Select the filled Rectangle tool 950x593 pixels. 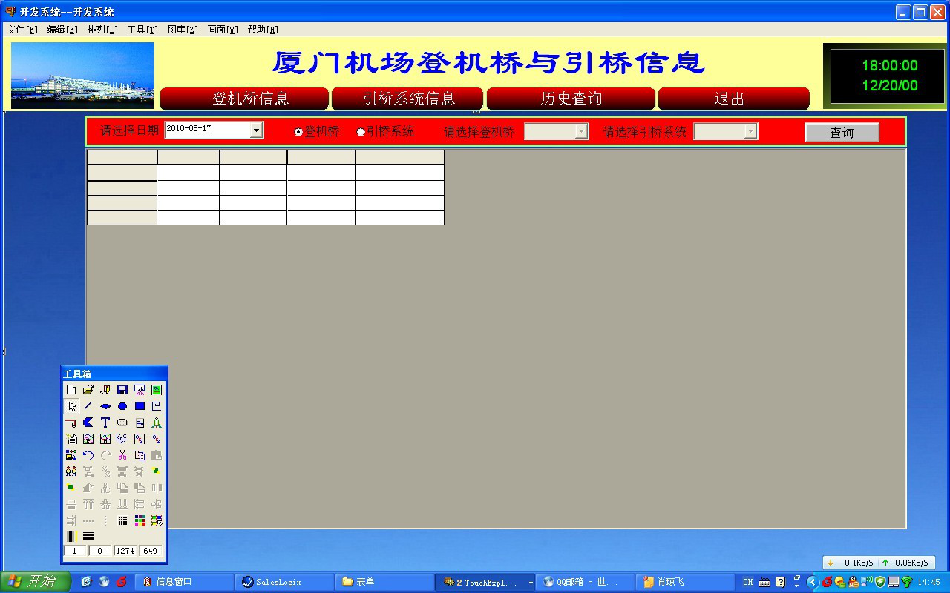140,405
